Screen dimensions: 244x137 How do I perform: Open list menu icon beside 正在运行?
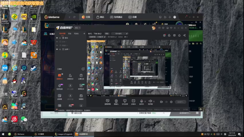[x=197, y=113]
